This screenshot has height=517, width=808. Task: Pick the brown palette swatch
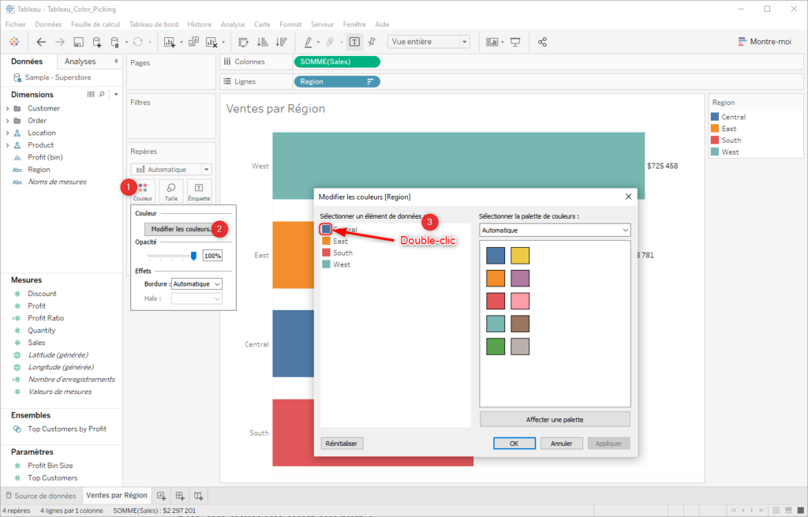click(x=520, y=324)
